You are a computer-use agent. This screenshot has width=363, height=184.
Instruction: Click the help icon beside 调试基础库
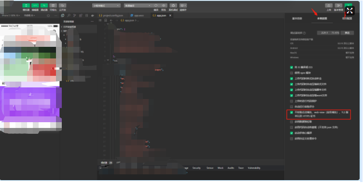pyautogui.click(x=305, y=33)
